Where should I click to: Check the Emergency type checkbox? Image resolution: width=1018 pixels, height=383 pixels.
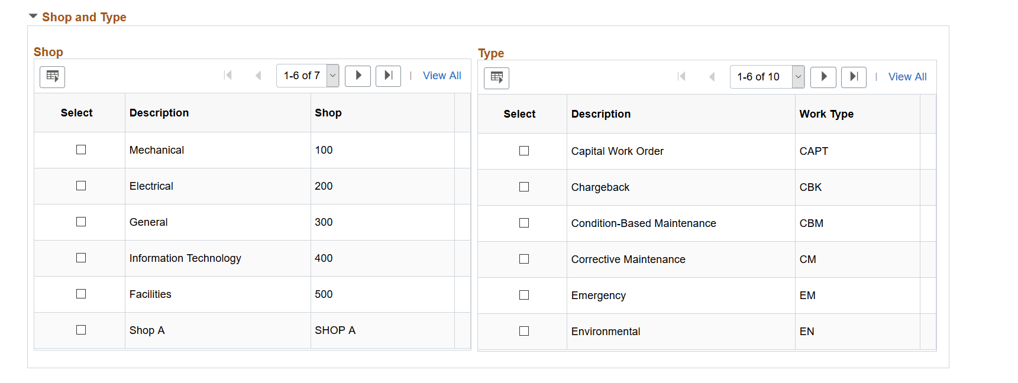524,295
